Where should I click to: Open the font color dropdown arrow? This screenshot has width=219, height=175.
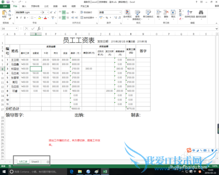(x=48, y=18)
